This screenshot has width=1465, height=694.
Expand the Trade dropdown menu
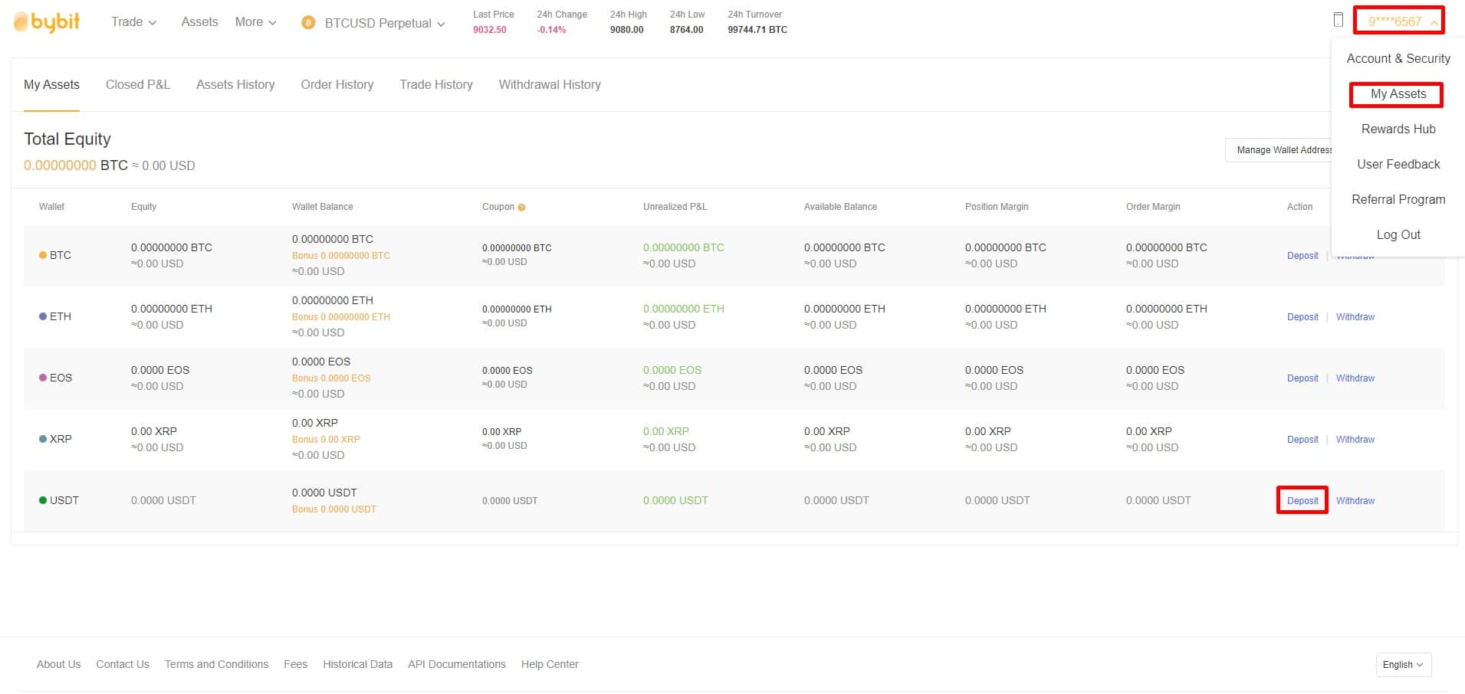point(133,22)
